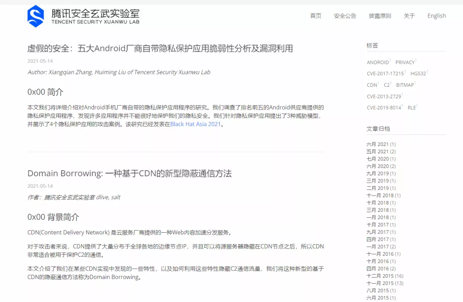The image size is (463, 302).
Task: Open the PRIVACY tag
Action: pyautogui.click(x=405, y=62)
